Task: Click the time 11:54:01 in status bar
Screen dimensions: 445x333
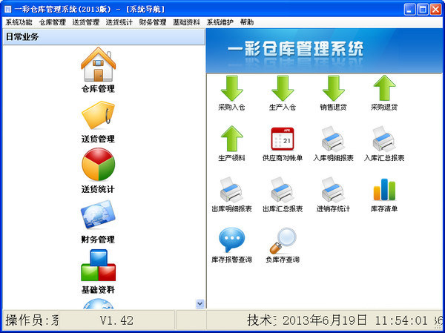Action: (401, 320)
